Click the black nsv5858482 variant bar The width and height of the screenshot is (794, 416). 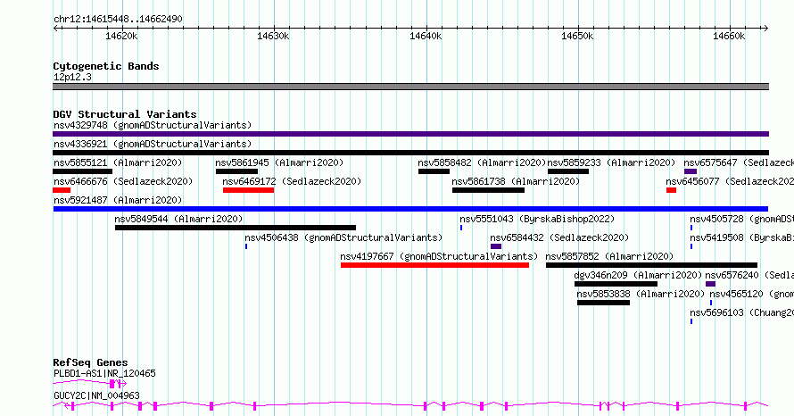click(x=434, y=171)
